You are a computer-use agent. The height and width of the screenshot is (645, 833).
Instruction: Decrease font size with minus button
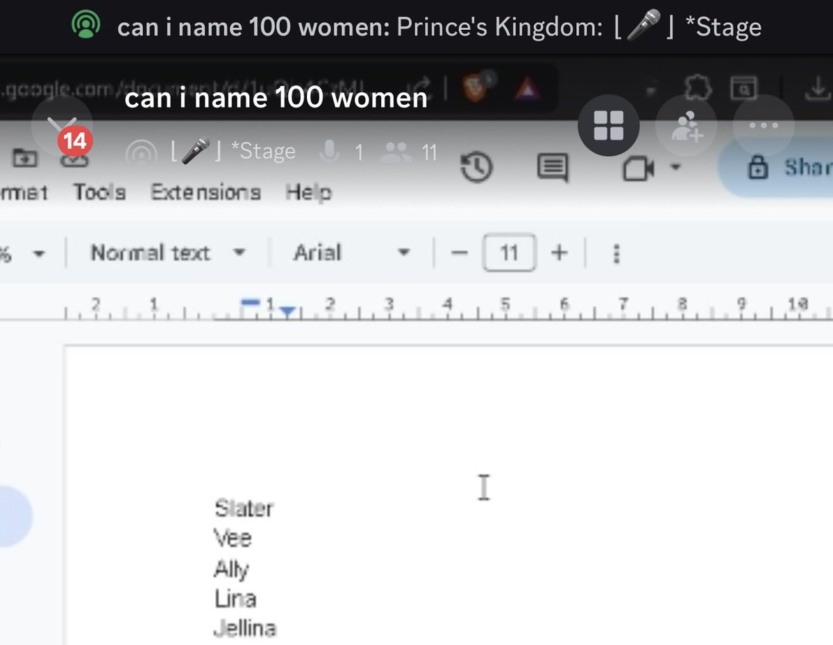pyautogui.click(x=460, y=253)
